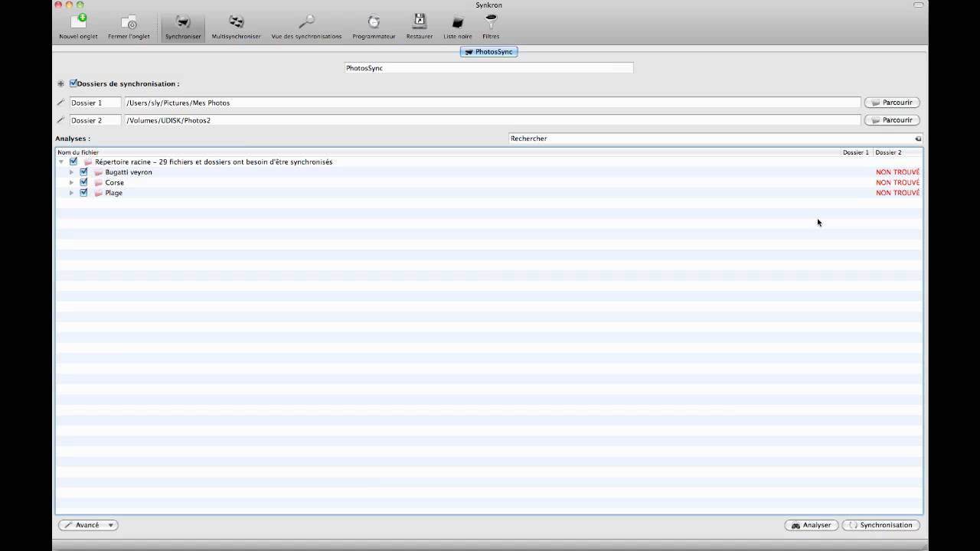Click the Bugatti veyron folder icon

click(x=98, y=172)
